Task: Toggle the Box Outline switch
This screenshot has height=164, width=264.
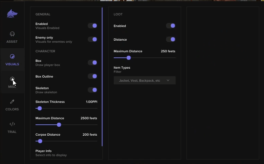Action: pos(93,76)
